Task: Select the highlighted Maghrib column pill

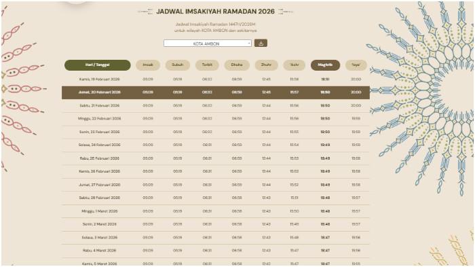Action: (325, 65)
